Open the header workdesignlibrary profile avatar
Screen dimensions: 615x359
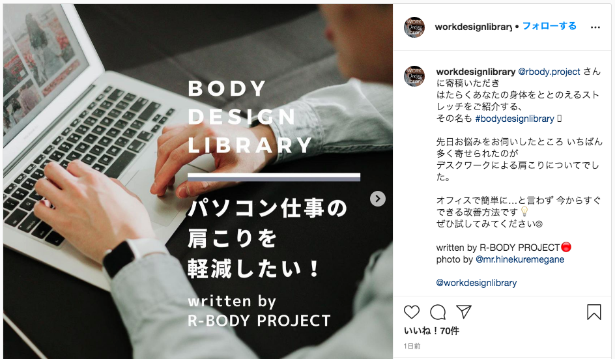414,27
